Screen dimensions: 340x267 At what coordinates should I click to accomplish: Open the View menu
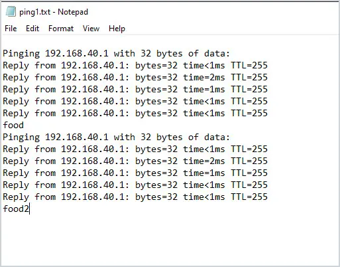click(91, 29)
